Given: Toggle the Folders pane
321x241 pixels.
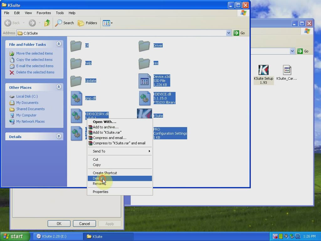Looking at the screenshot, I should [87, 23].
